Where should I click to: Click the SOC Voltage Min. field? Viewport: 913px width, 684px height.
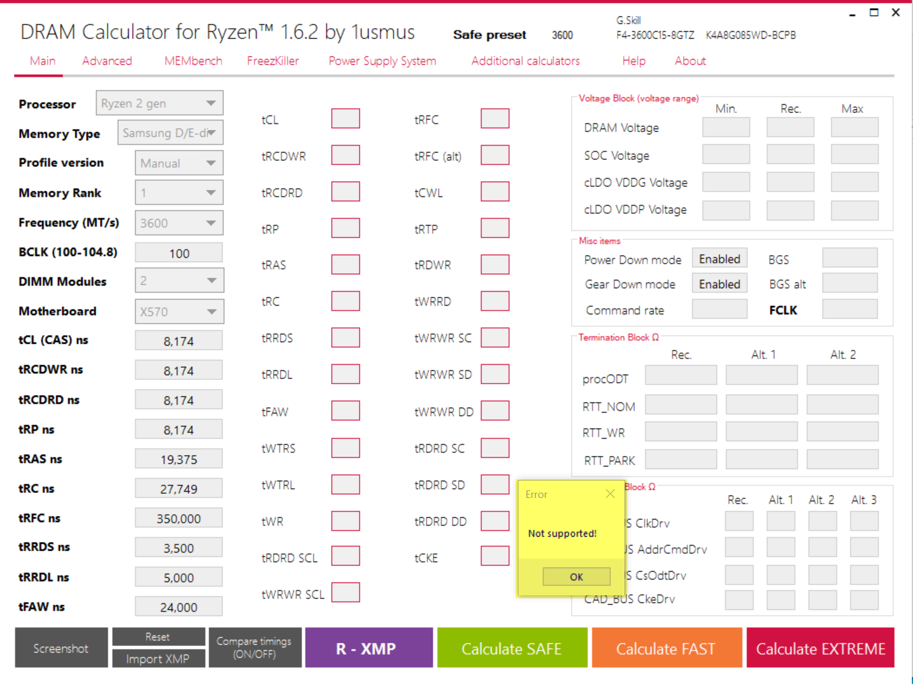[x=726, y=155]
